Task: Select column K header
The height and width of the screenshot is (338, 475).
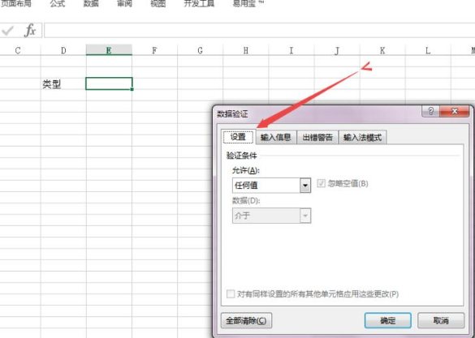Action: pyautogui.click(x=382, y=50)
